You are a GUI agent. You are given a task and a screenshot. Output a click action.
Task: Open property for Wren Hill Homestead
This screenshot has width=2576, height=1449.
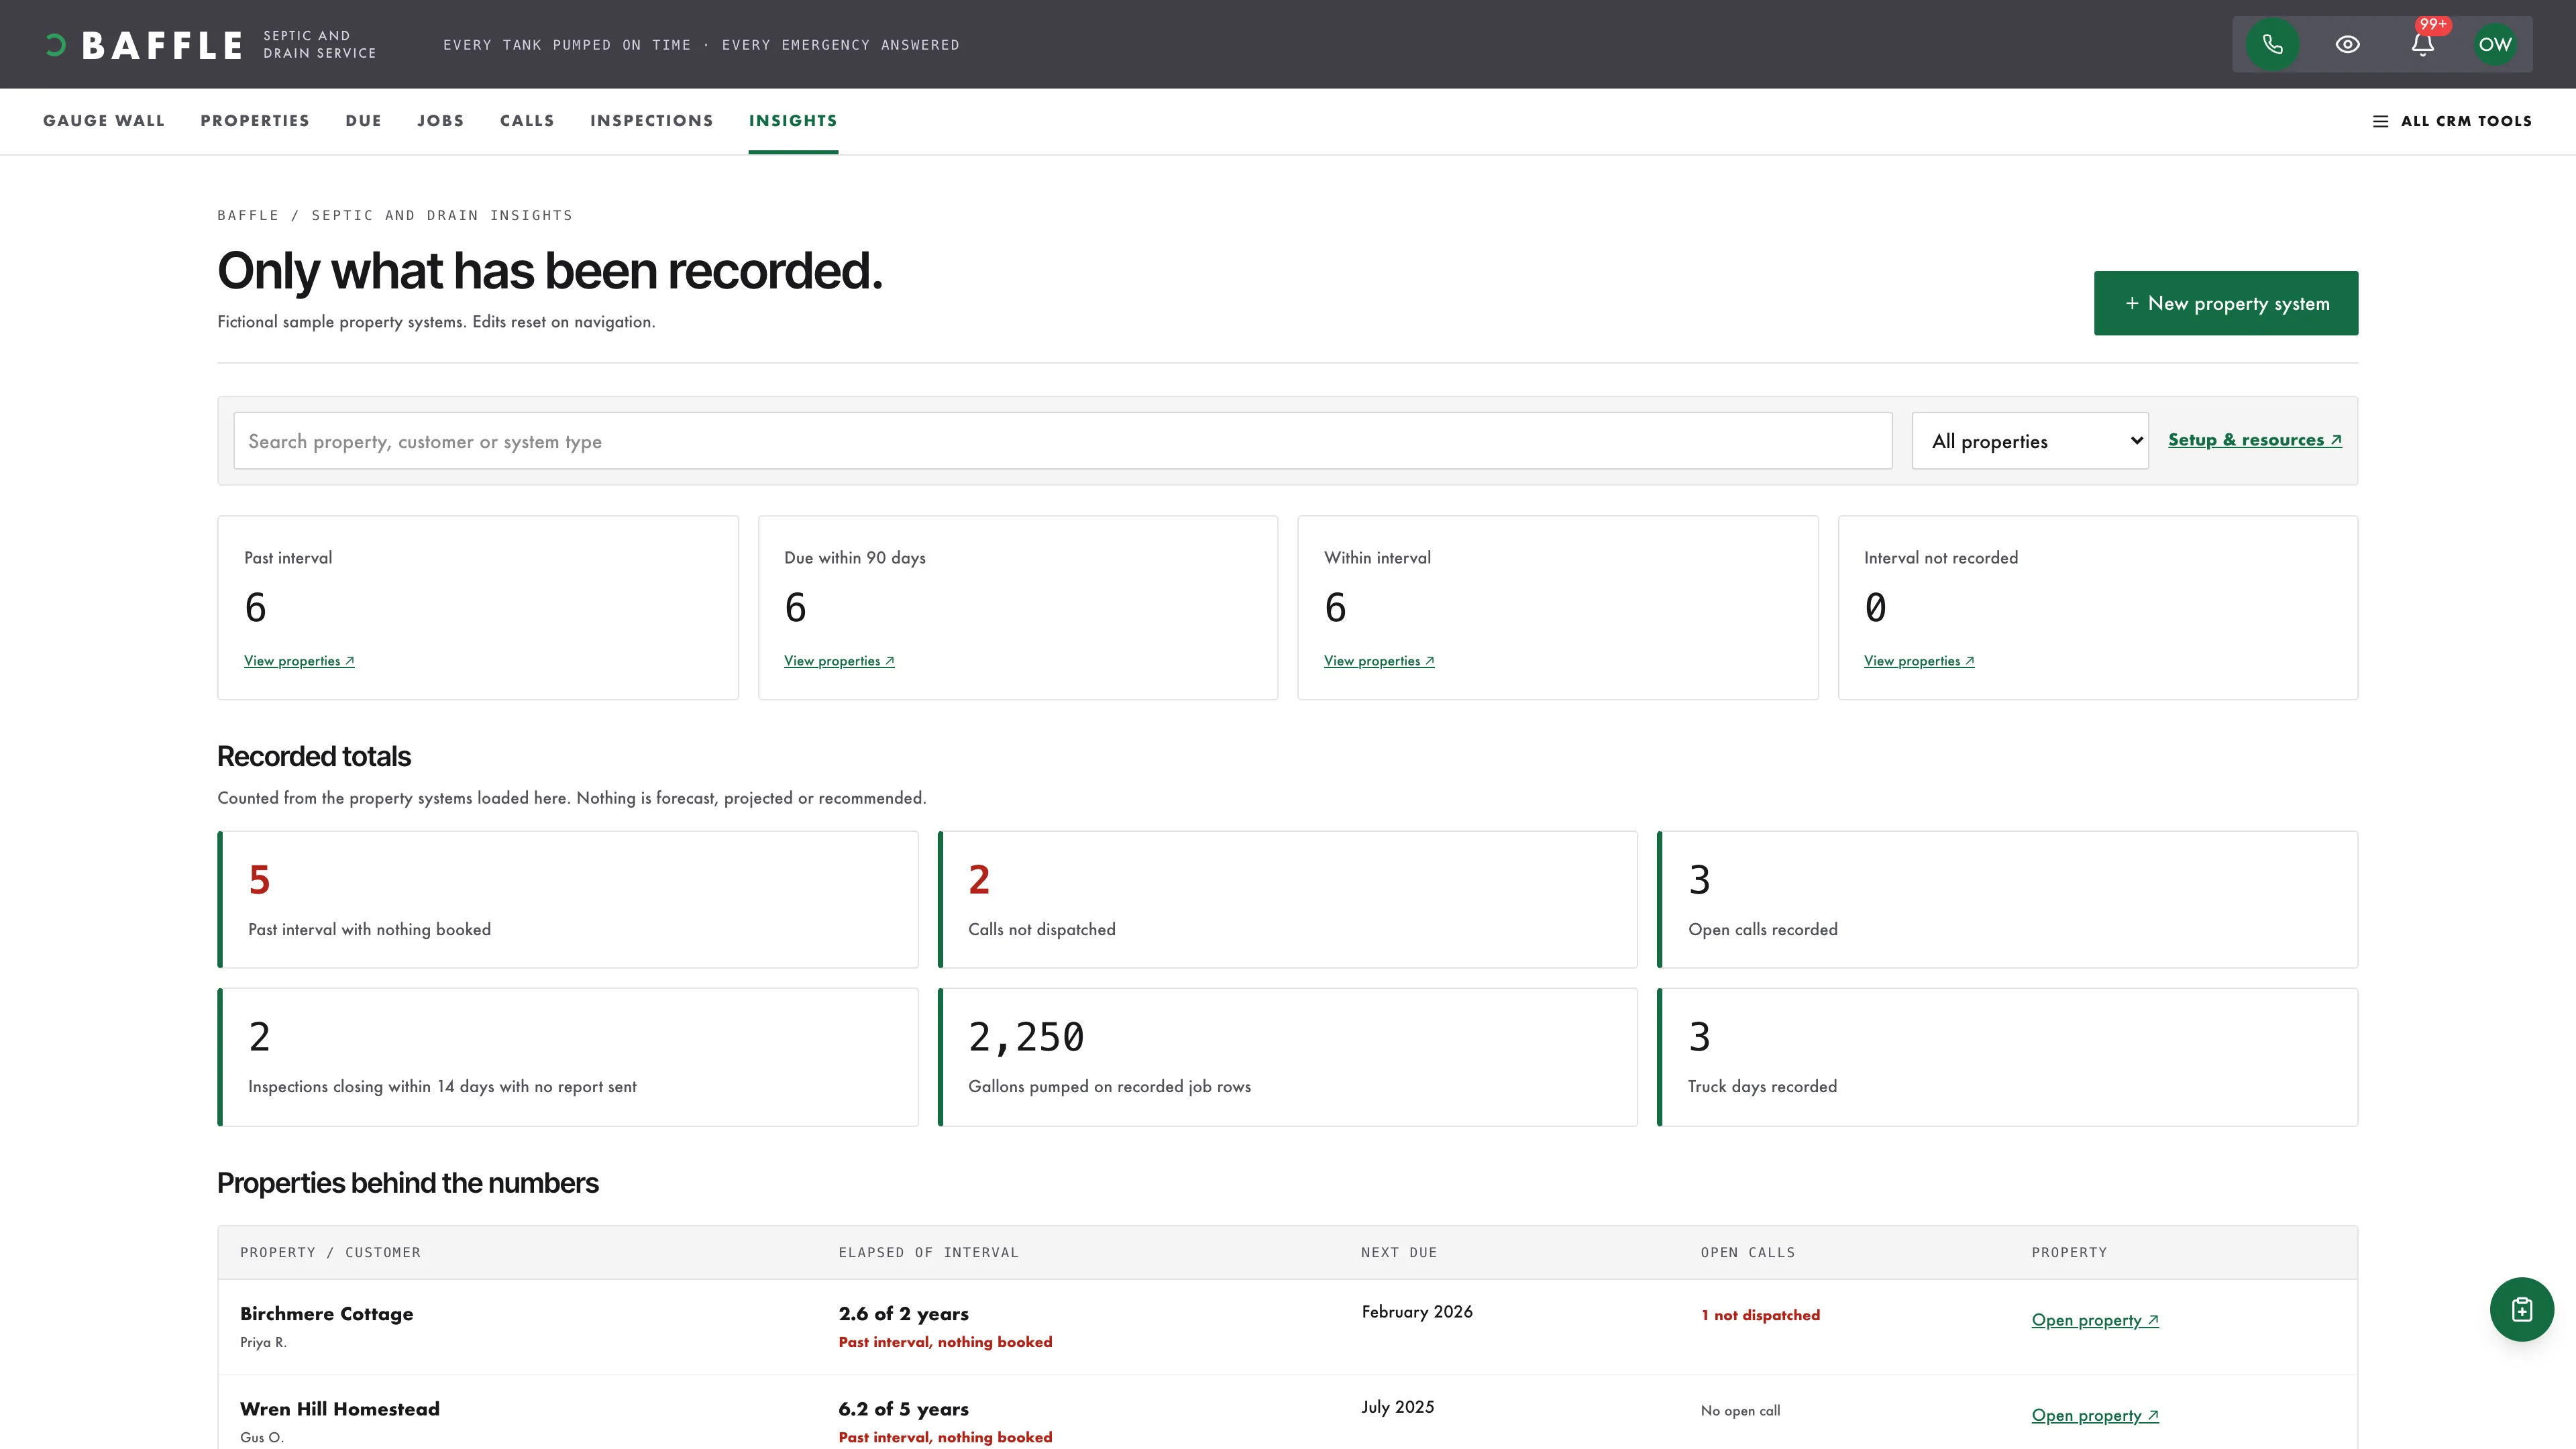[2095, 1415]
